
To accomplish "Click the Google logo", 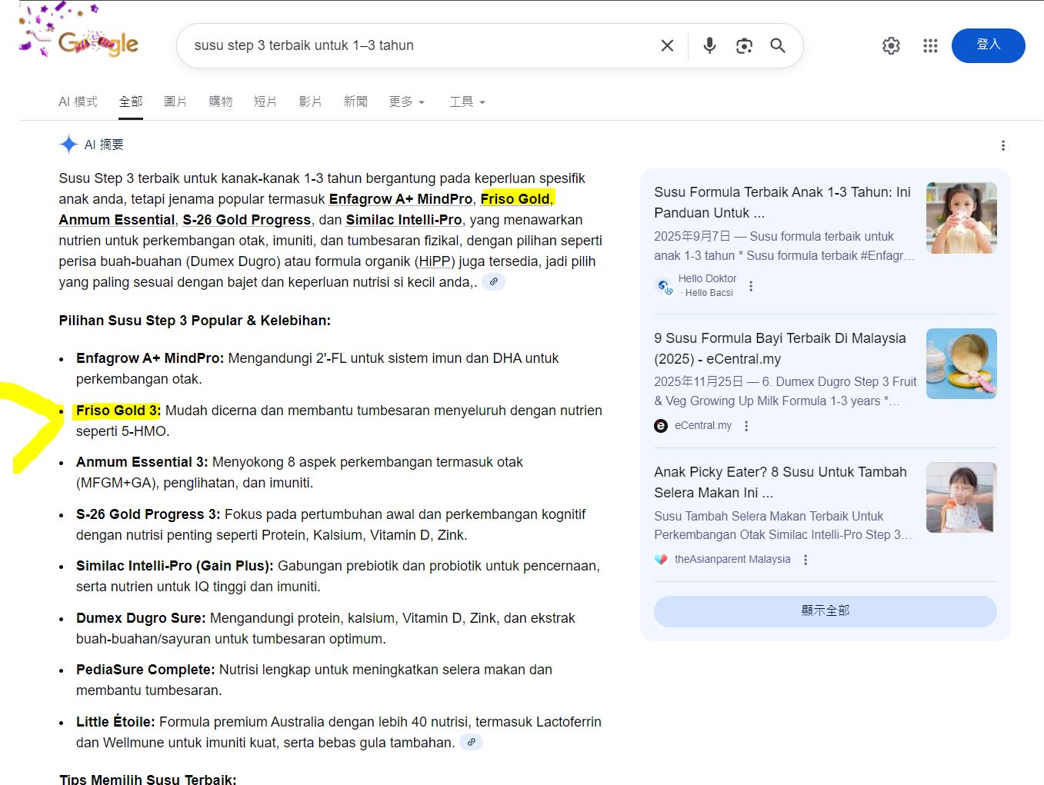I will pos(98,44).
